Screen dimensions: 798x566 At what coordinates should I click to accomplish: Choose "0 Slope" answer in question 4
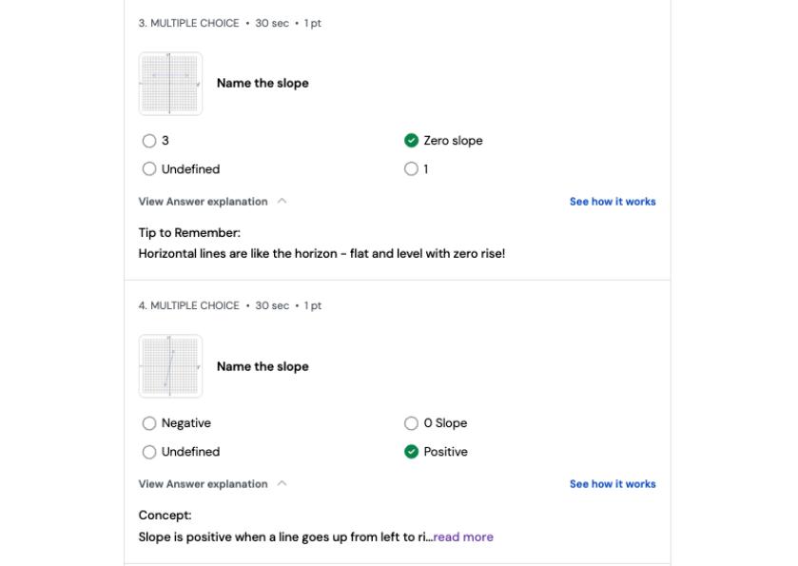point(411,423)
